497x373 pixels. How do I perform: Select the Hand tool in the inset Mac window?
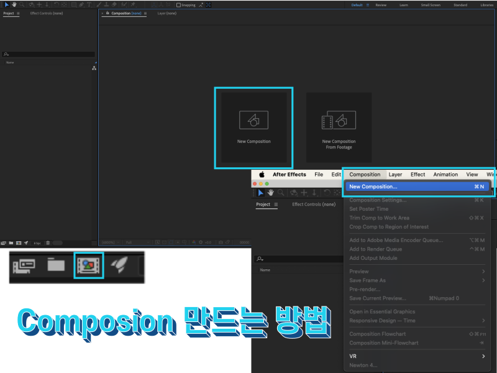(x=270, y=193)
